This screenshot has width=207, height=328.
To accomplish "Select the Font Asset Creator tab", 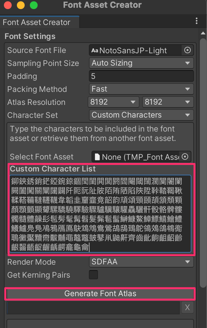I will 36,22.
